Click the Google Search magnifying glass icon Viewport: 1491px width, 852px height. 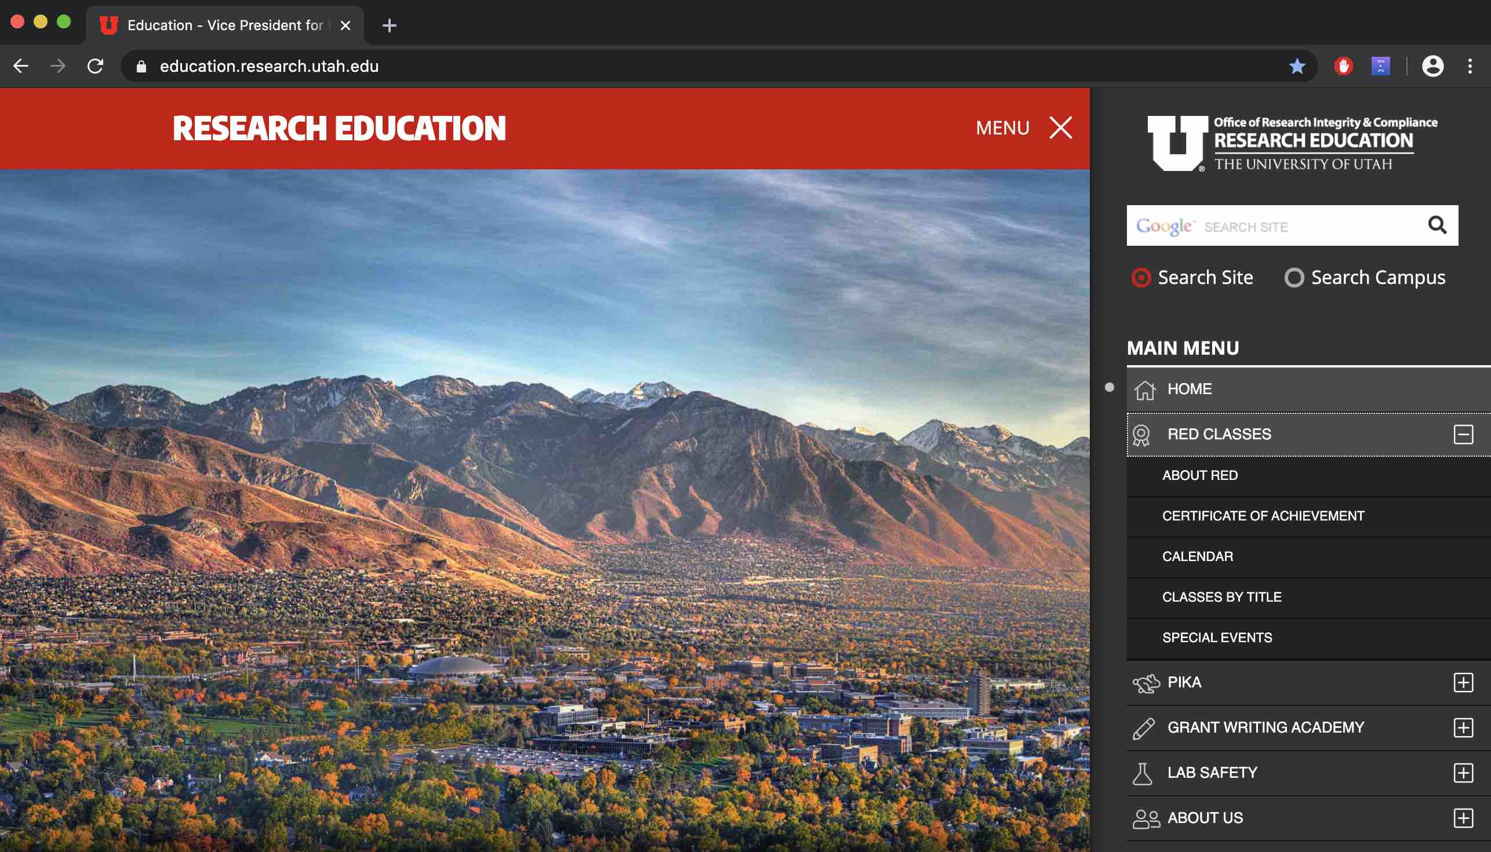[1439, 224]
